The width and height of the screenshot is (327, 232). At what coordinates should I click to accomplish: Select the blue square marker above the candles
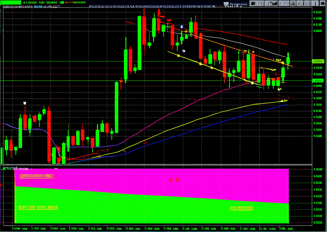click(x=182, y=27)
